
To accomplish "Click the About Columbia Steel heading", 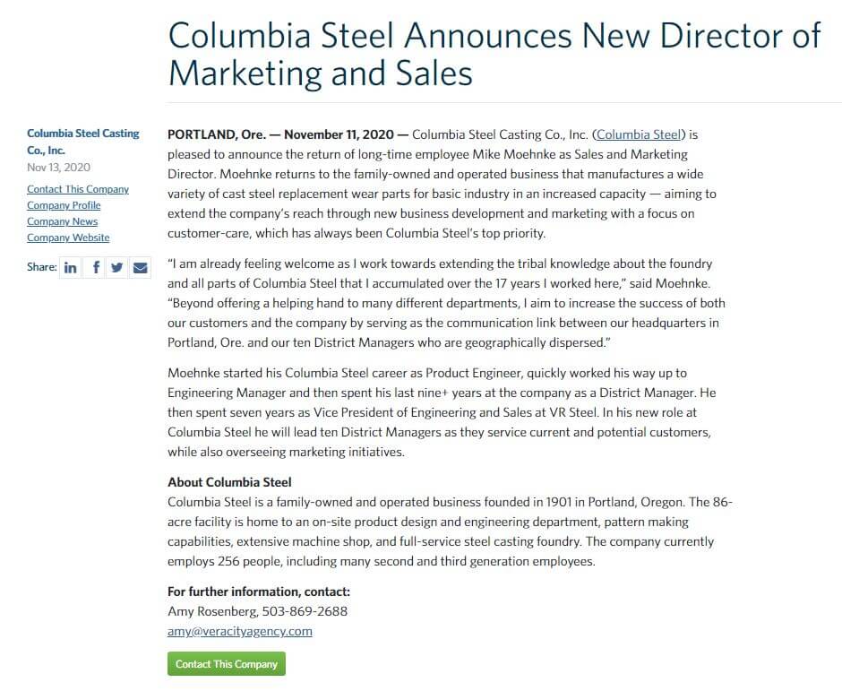I will [229, 482].
